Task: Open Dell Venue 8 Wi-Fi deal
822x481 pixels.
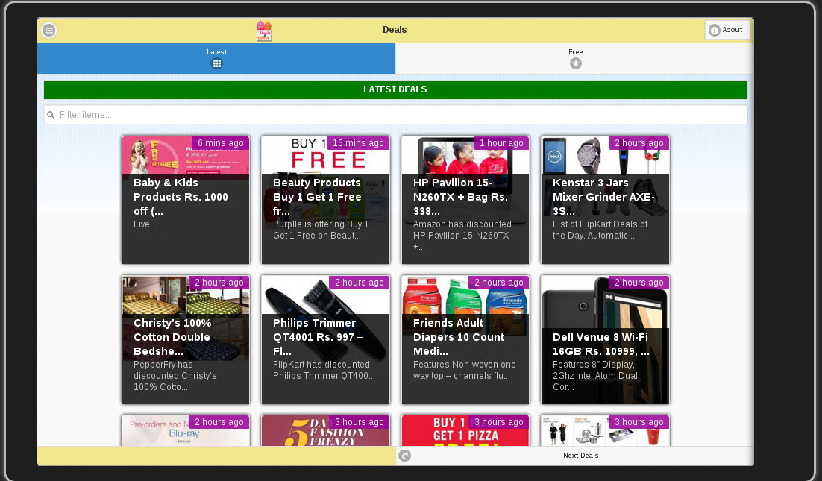Action: click(x=605, y=340)
